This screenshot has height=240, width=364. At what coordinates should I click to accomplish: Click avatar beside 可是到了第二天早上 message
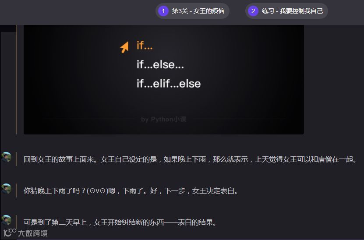(6, 220)
